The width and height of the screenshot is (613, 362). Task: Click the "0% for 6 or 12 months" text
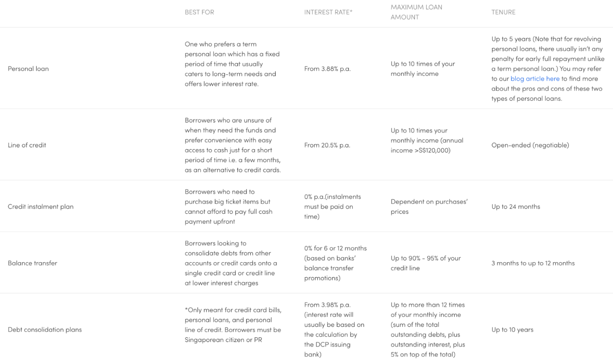pyautogui.click(x=335, y=249)
